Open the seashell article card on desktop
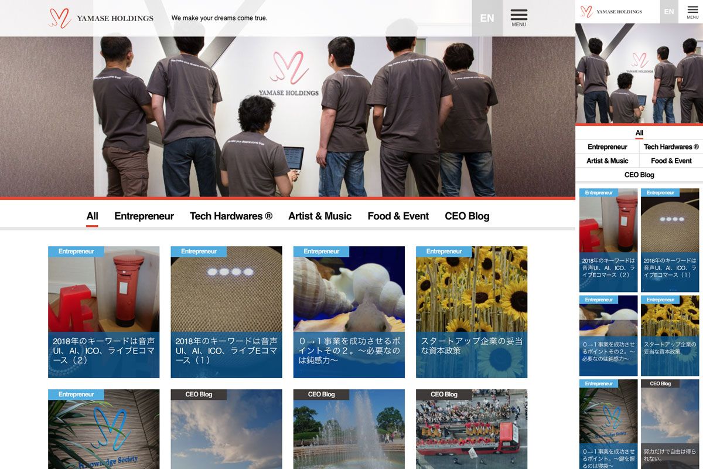This screenshot has width=703, height=469. point(349,293)
